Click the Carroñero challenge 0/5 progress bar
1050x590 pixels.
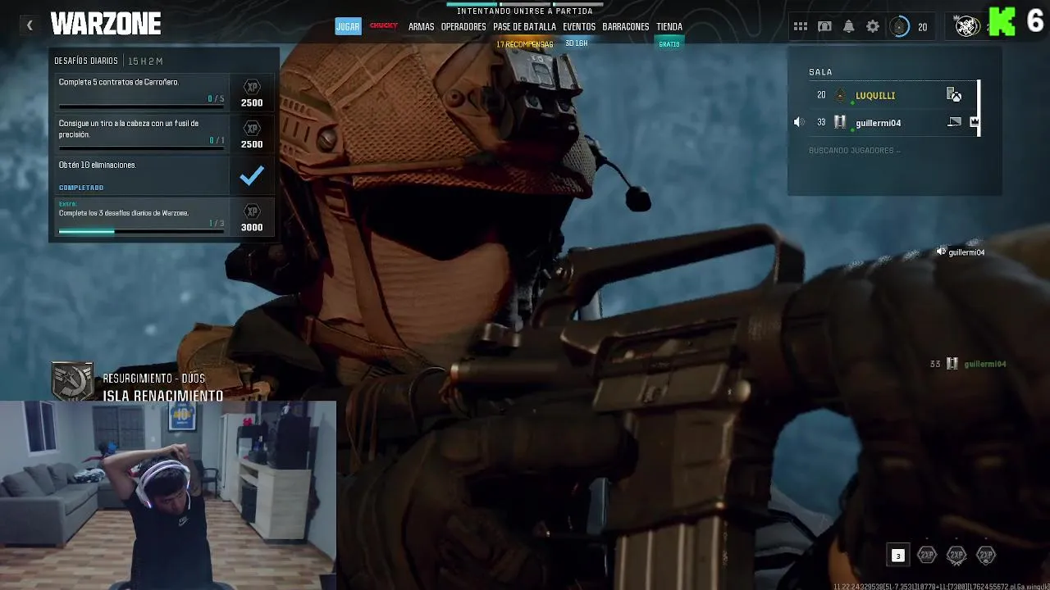click(141, 107)
